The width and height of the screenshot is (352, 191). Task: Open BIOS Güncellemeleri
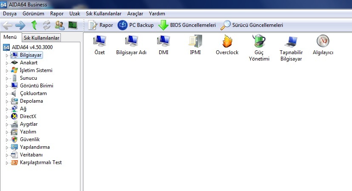[187, 25]
